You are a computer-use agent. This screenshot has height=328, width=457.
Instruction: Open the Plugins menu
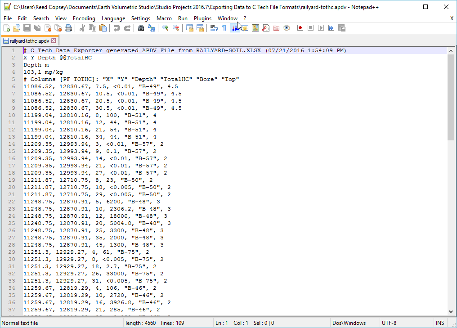(x=202, y=18)
